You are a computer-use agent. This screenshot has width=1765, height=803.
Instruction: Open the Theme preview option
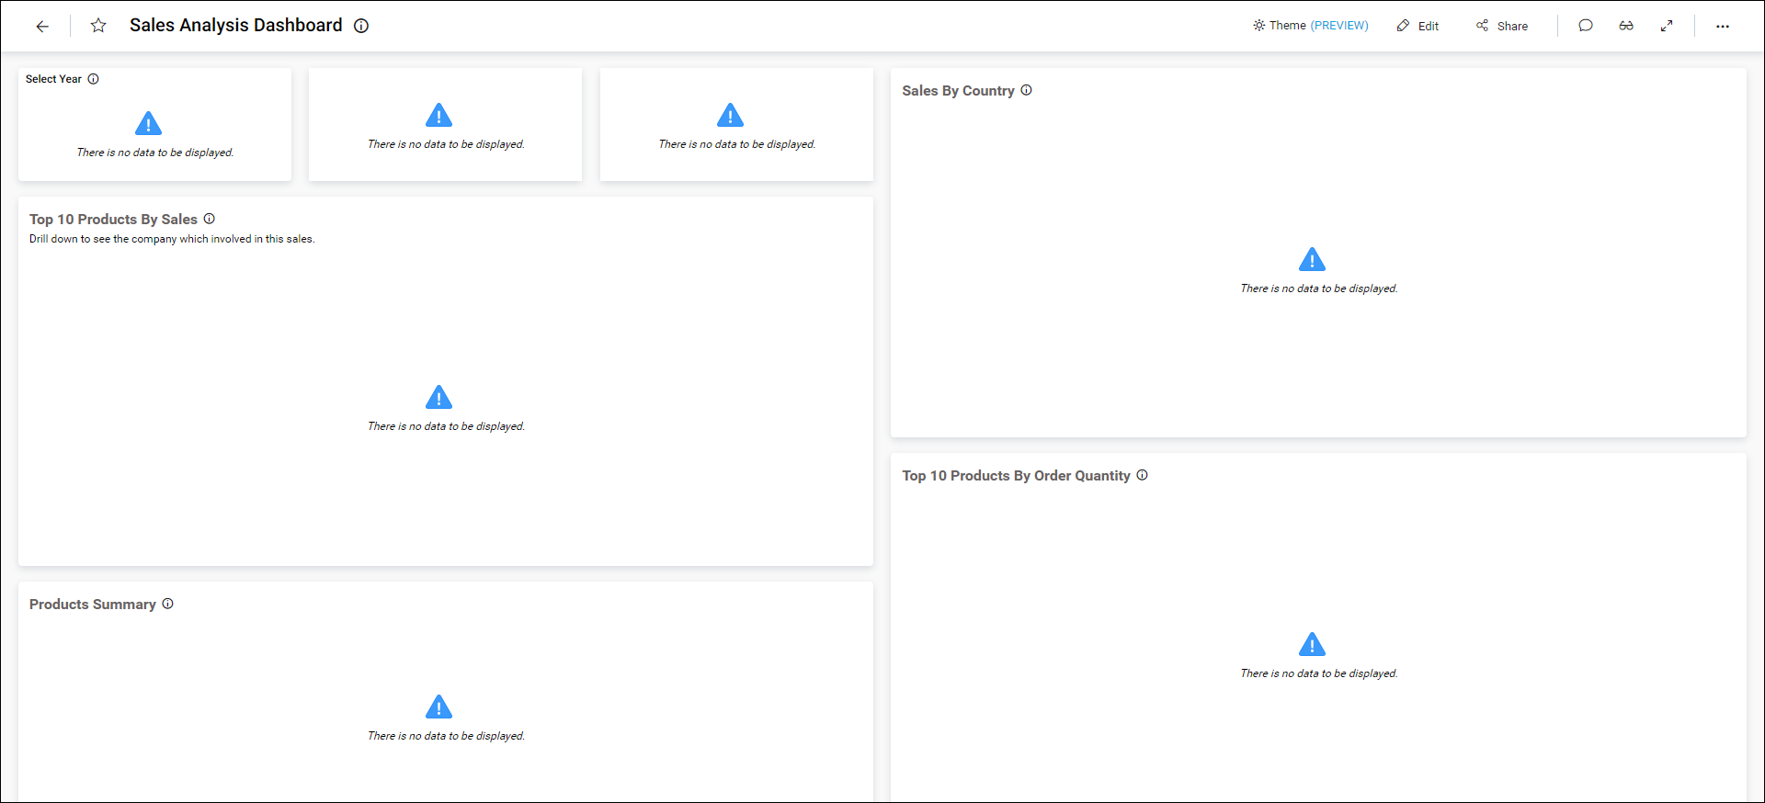[1310, 26]
